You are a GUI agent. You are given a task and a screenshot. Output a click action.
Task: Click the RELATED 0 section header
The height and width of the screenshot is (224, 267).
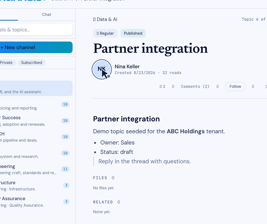click(x=107, y=202)
